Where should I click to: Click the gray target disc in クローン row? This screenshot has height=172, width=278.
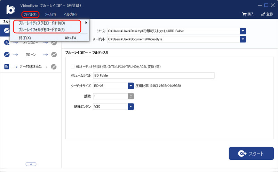coord(54,55)
